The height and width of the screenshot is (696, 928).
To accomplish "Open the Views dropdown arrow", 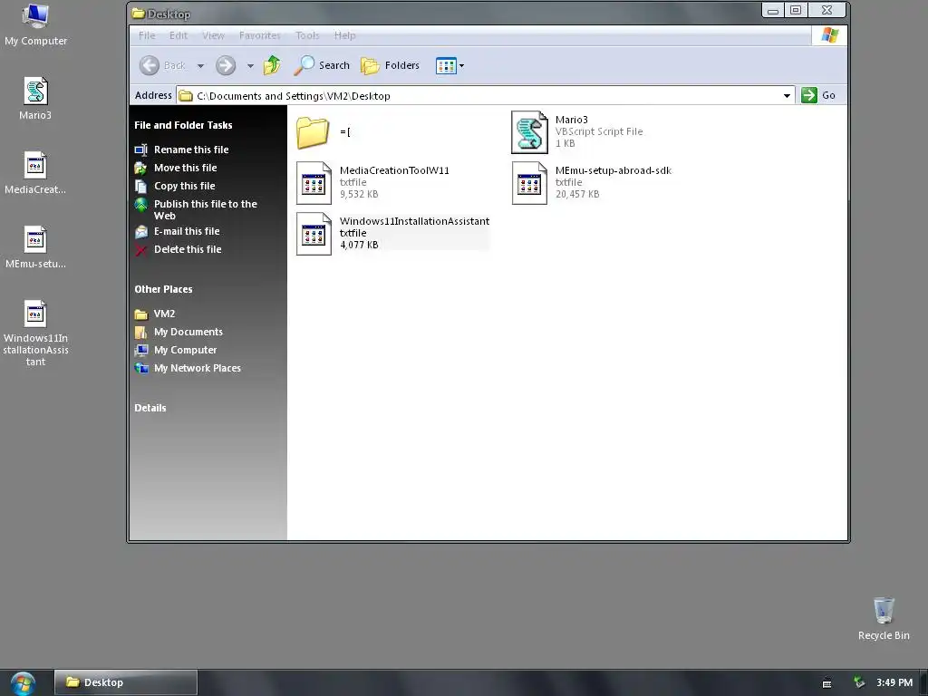I will tap(461, 65).
